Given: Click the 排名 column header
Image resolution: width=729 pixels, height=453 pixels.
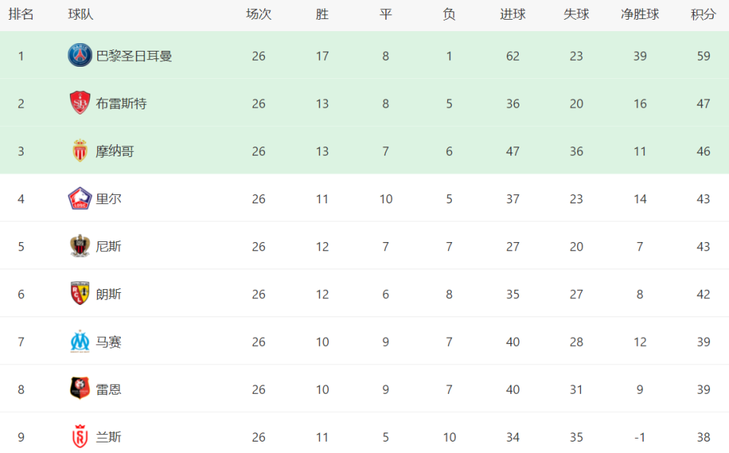Looking at the screenshot, I should pyautogui.click(x=21, y=14).
